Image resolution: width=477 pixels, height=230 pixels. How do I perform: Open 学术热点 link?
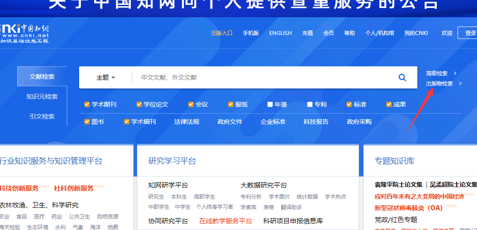pos(336,197)
